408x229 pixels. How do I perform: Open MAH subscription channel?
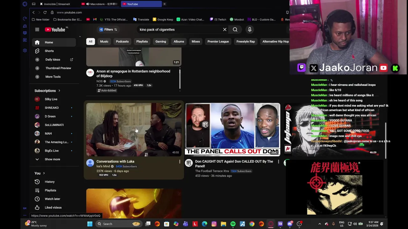[54, 134]
